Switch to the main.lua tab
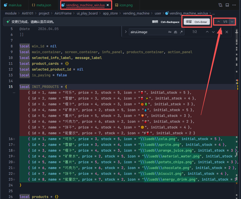The image size is (241, 199). tap(13, 5)
